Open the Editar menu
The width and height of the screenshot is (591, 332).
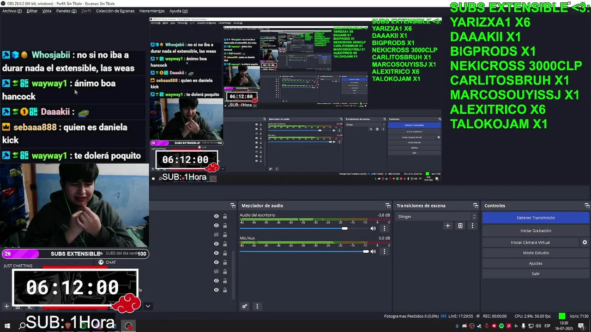click(x=32, y=11)
